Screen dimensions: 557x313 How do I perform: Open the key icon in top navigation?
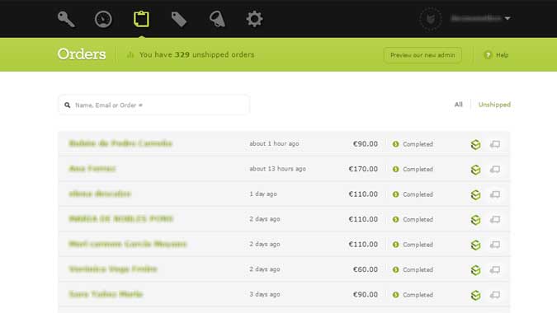click(x=66, y=19)
